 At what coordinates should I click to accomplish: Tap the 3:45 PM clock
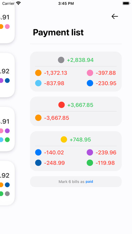(x=66, y=3)
